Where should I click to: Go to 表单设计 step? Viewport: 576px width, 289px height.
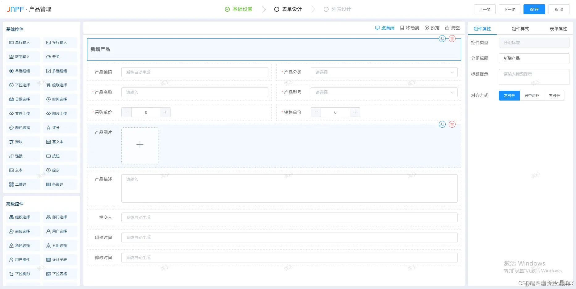288,9
